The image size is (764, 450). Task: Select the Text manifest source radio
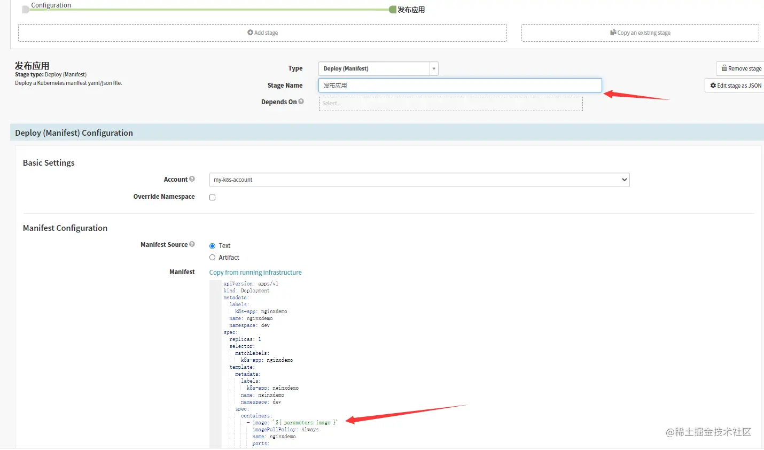[212, 246]
